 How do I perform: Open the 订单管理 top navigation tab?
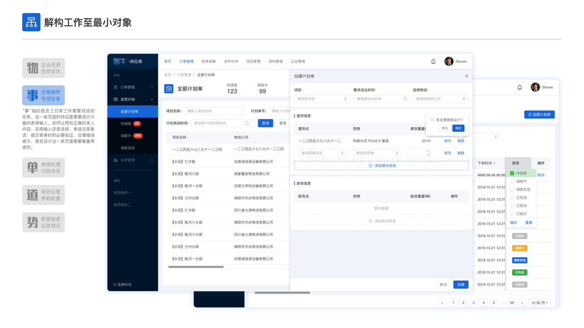186,61
